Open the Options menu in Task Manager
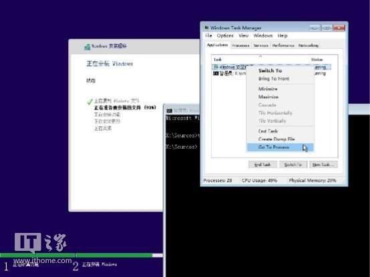 (225, 35)
